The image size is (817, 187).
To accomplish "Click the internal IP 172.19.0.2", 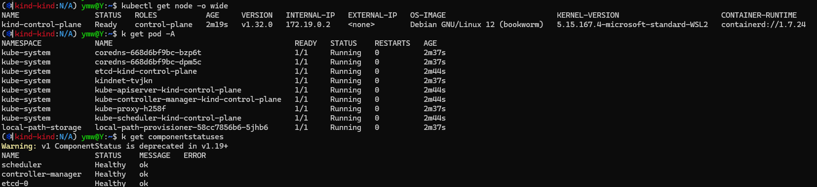I will [x=308, y=25].
